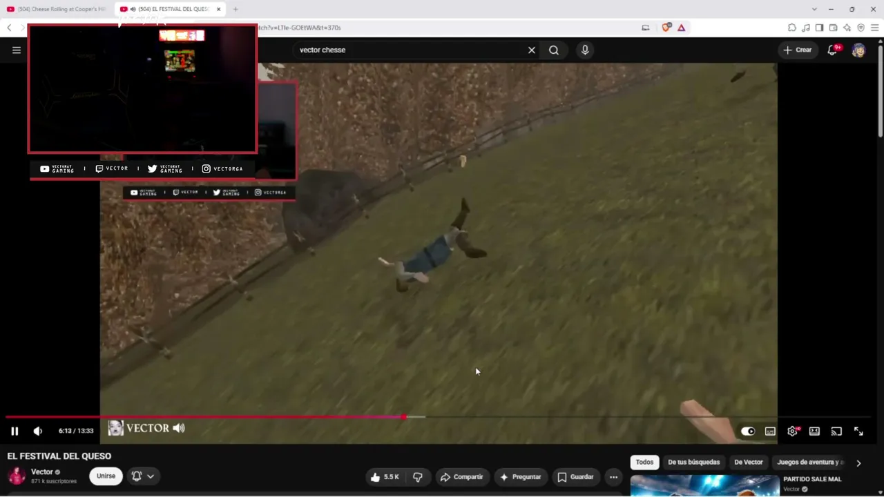Exit fullscreen with the arrows icon
Image resolution: width=884 pixels, height=497 pixels.
pos(858,431)
